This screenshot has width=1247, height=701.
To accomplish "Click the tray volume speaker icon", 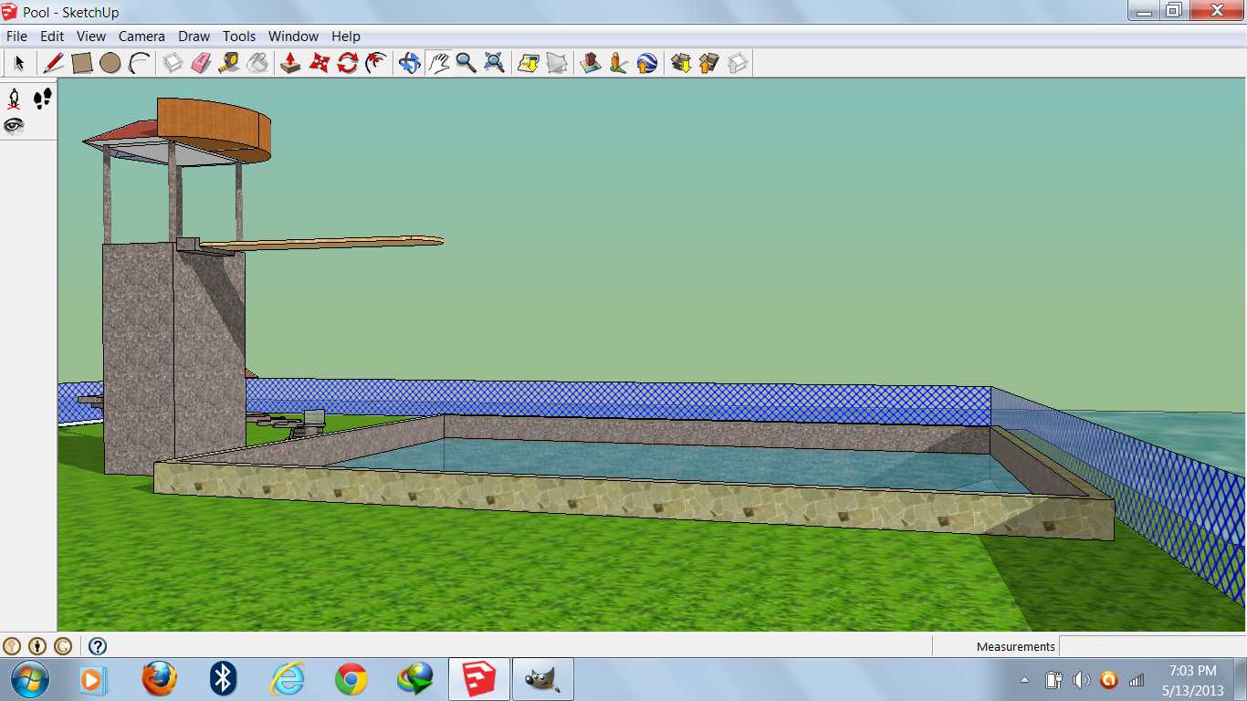I will [x=1081, y=680].
